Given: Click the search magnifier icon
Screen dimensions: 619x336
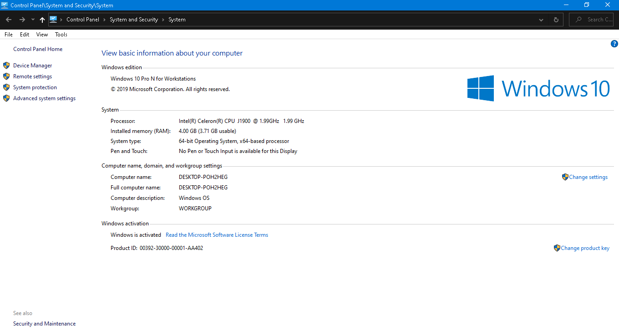Looking at the screenshot, I should click(x=578, y=20).
